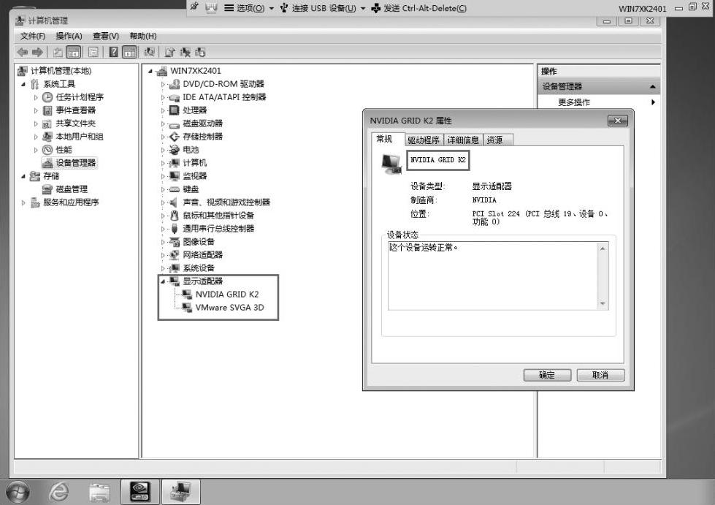715x505 pixels.
Task: Open the Windows Start button
Action: click(x=18, y=493)
